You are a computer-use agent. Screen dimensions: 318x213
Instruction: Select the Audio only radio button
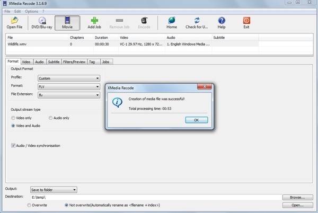pos(50,118)
